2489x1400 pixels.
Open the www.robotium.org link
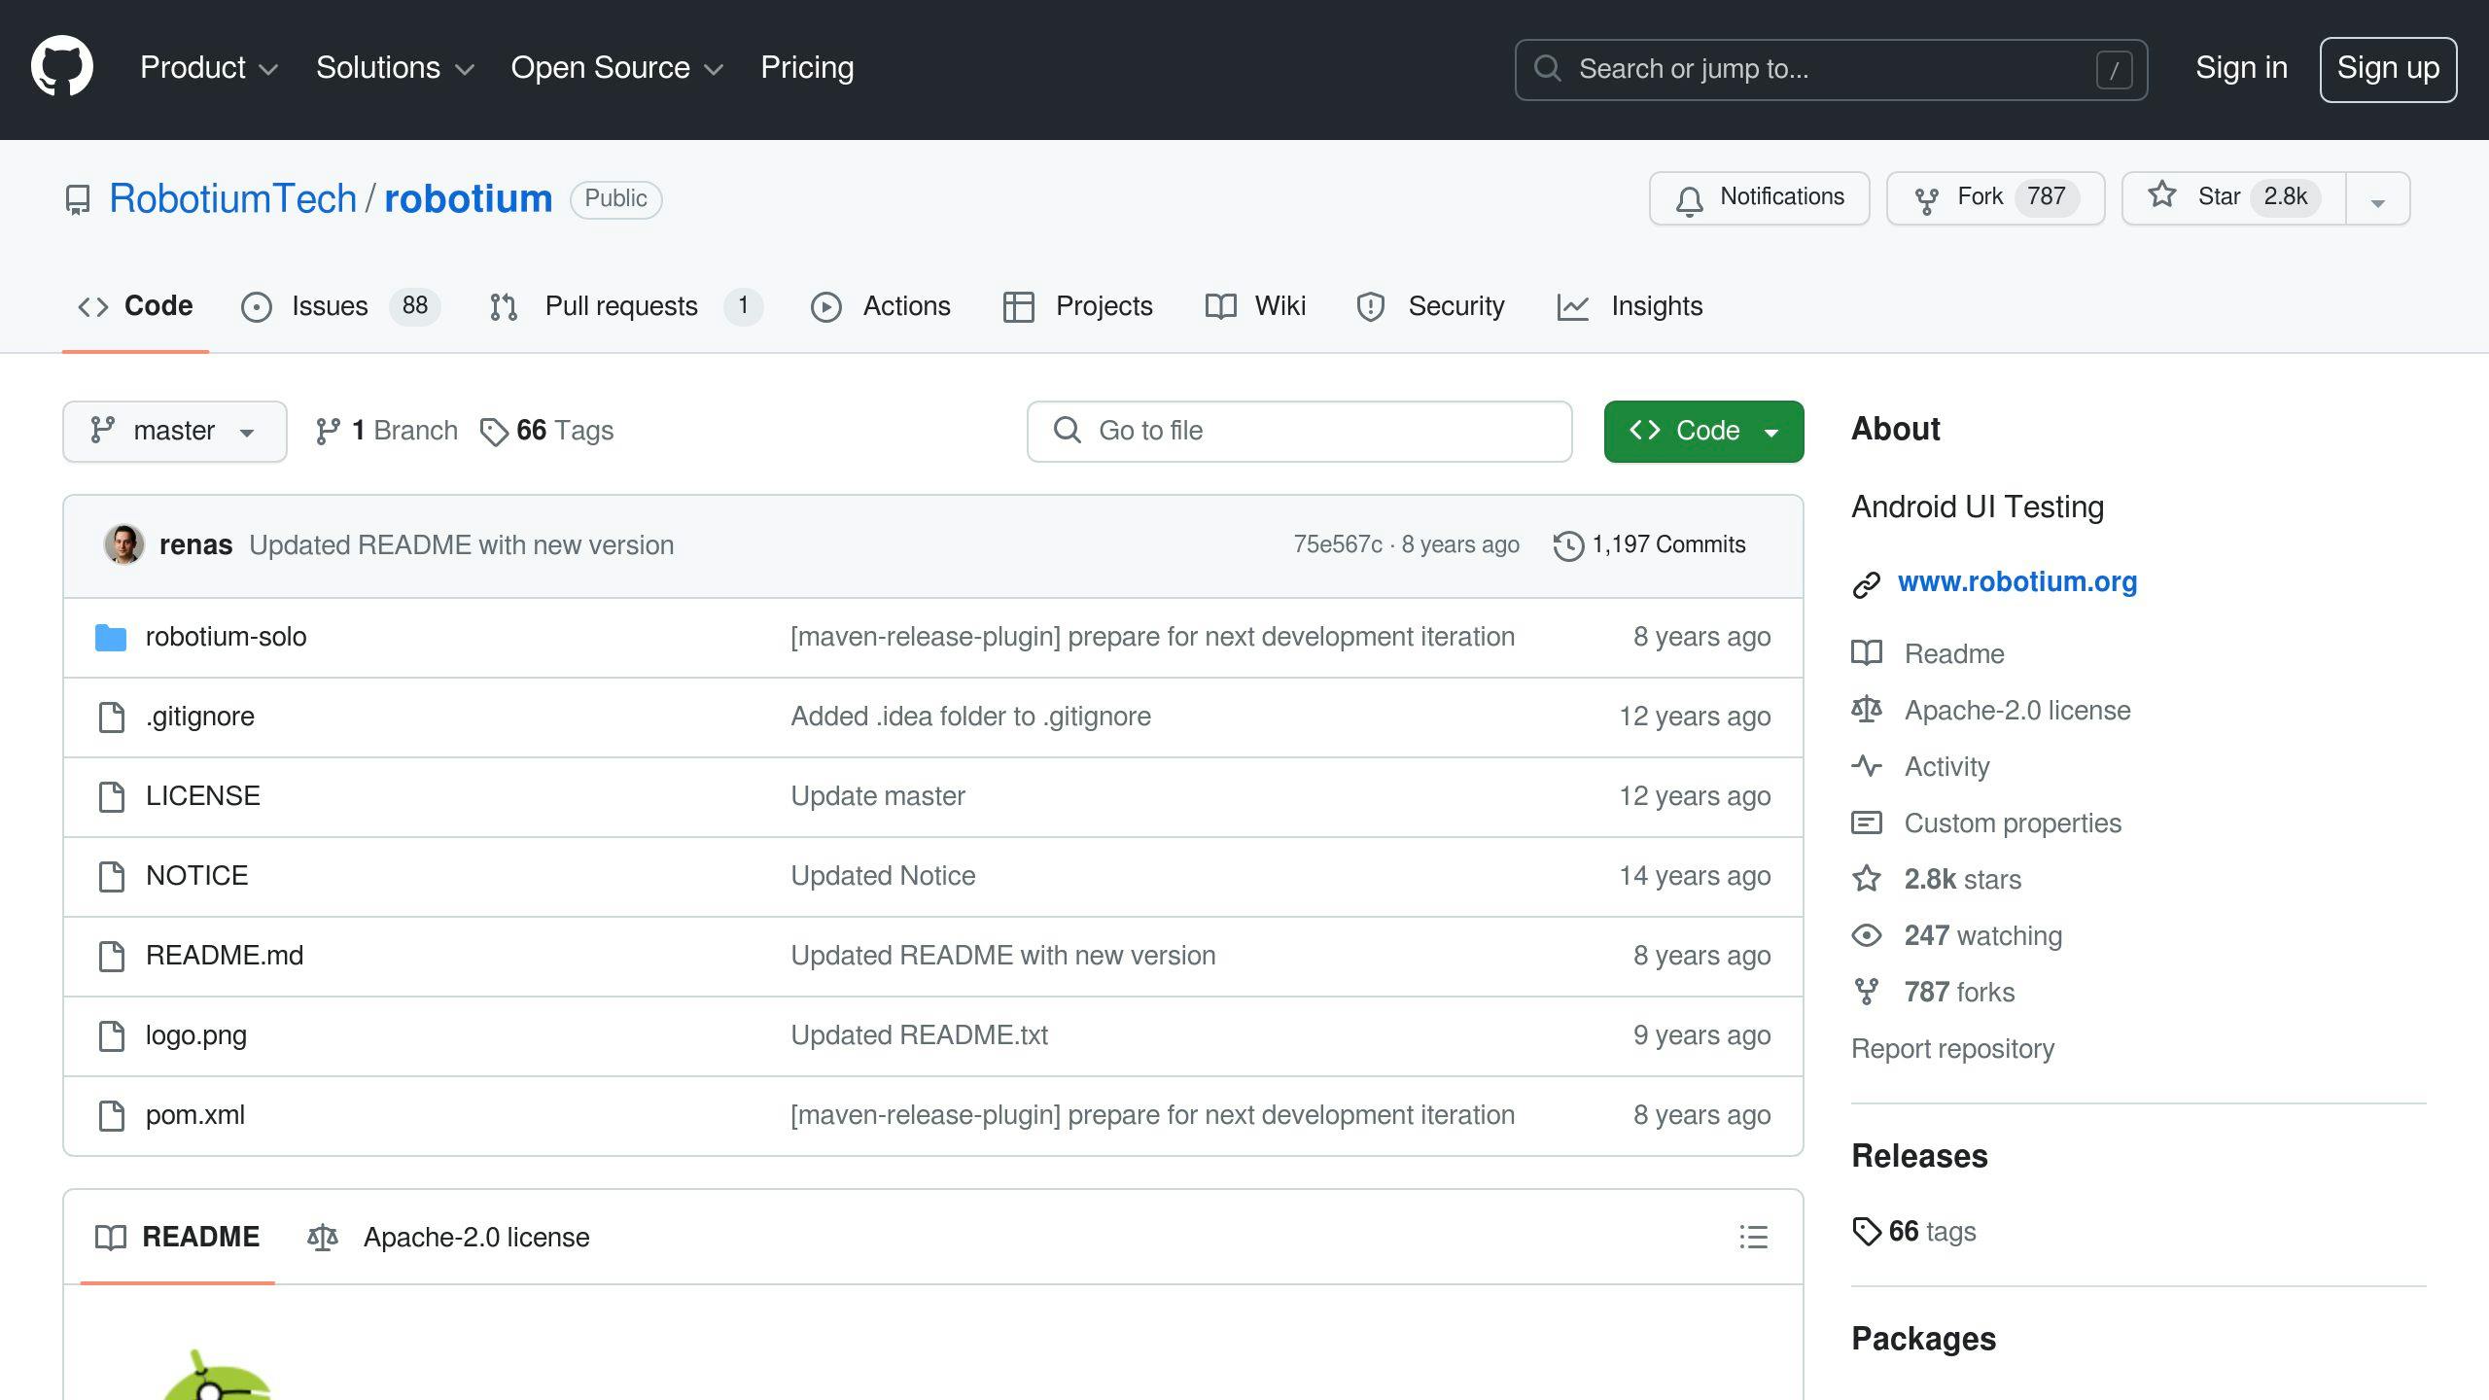(2016, 581)
